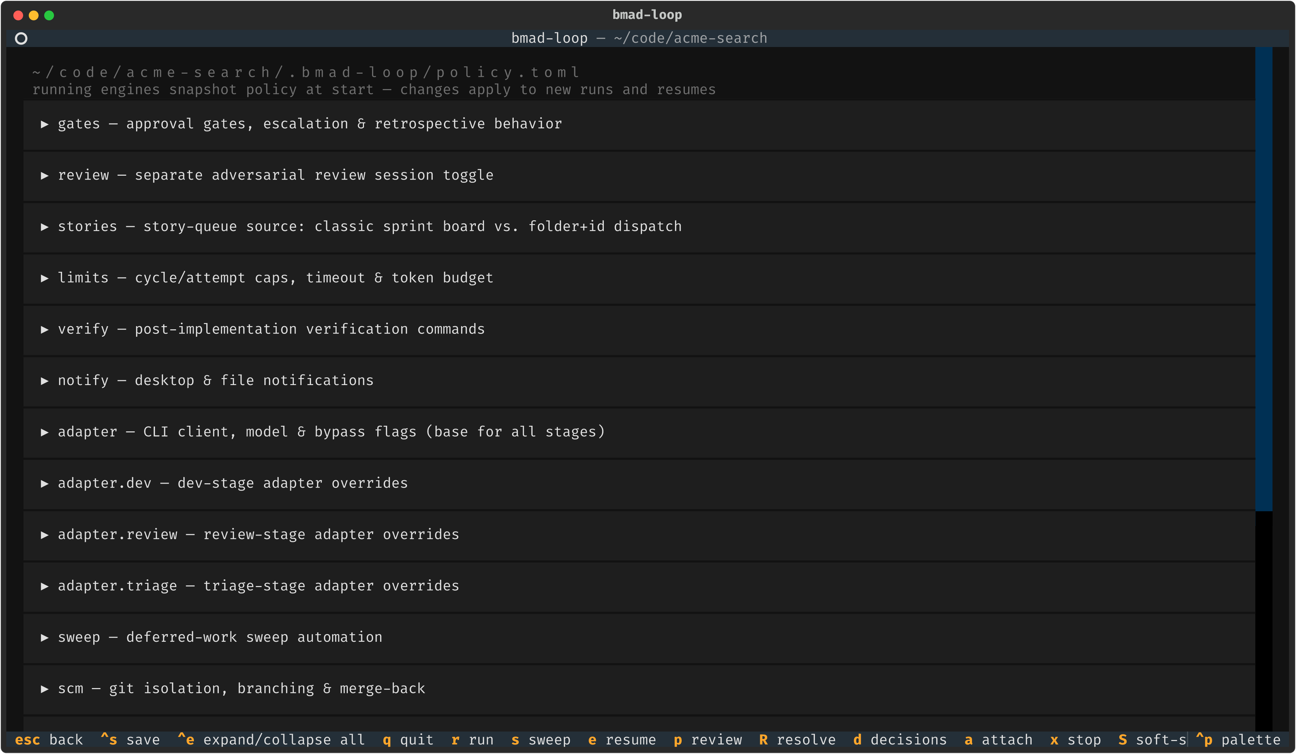
Task: Click 's sweep' in the footer
Action: 540,740
